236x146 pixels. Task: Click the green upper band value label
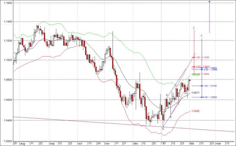[x=195, y=75]
